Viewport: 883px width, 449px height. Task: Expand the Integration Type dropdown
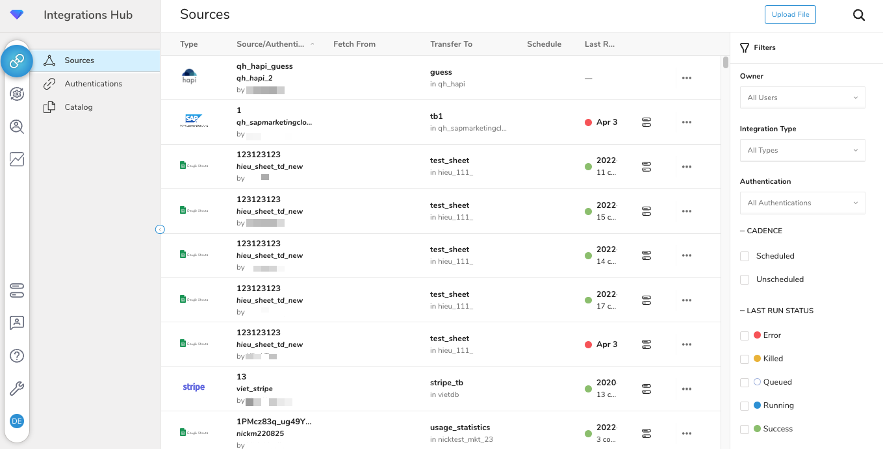click(802, 150)
